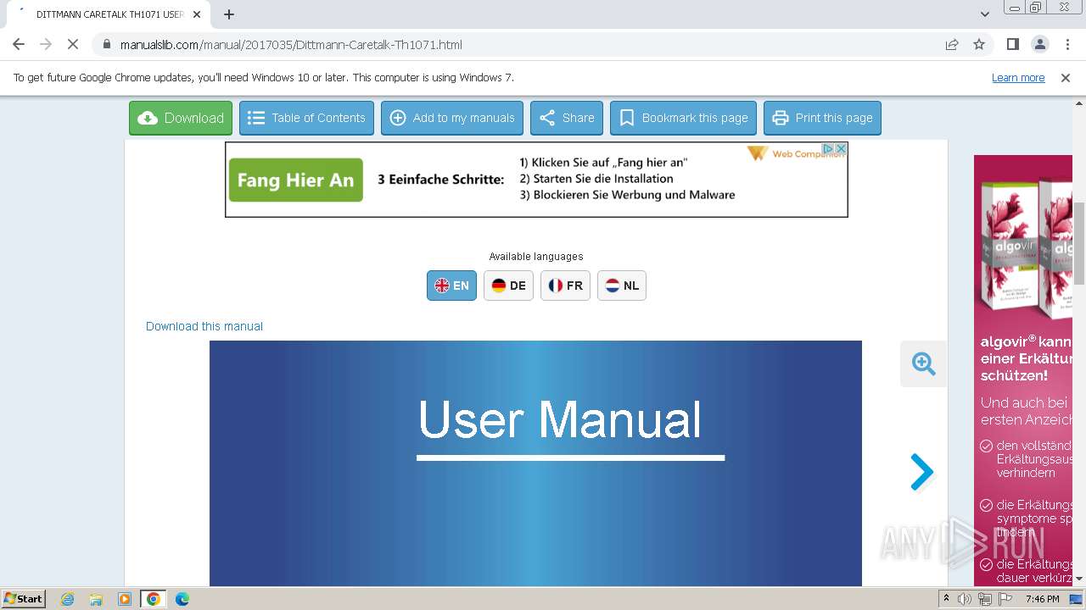The width and height of the screenshot is (1086, 610).
Task: Click the Fang Hier An ad button
Action: 295,180
